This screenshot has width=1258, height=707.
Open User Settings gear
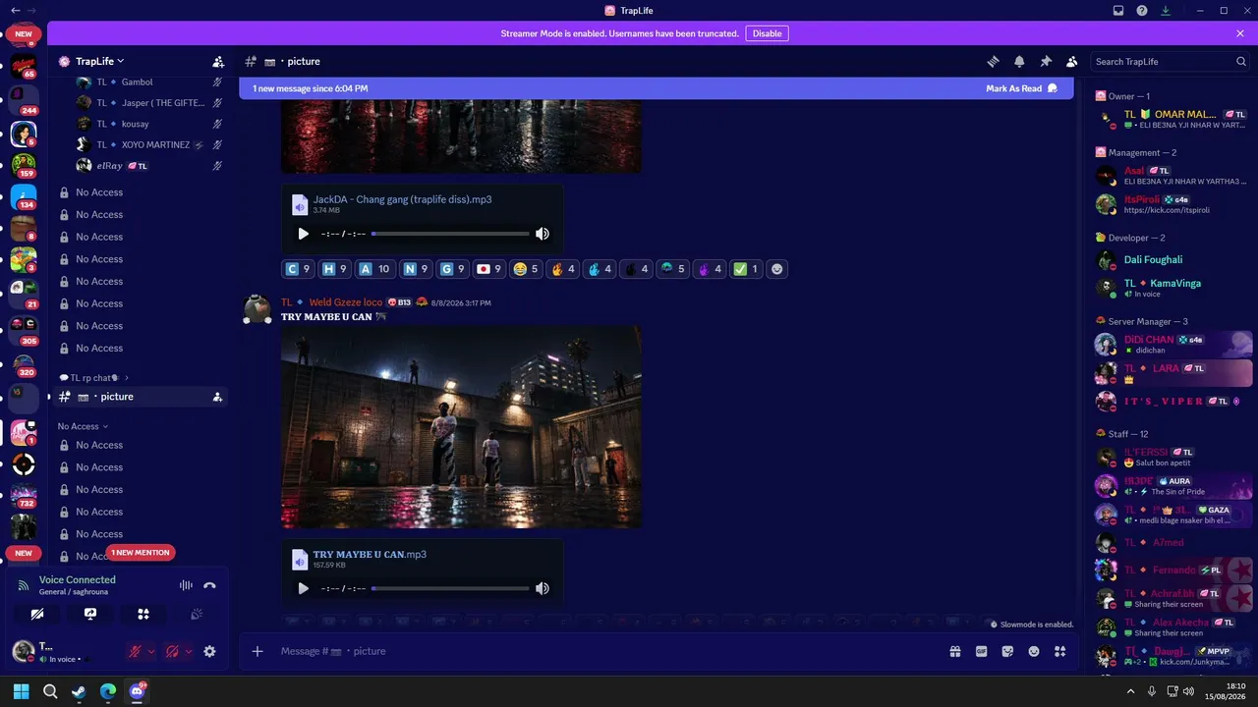point(209,651)
